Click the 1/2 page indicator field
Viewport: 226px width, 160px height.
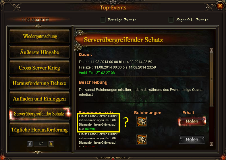[x=41, y=144]
